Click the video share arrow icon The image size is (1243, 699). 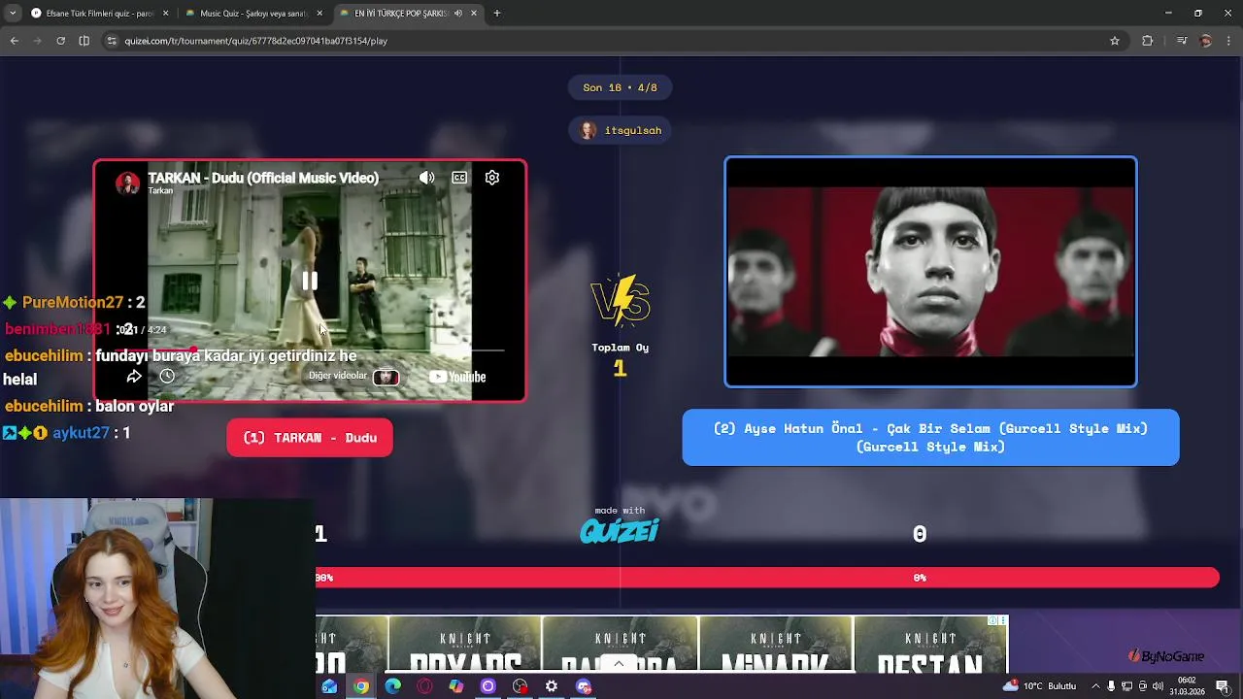(134, 377)
